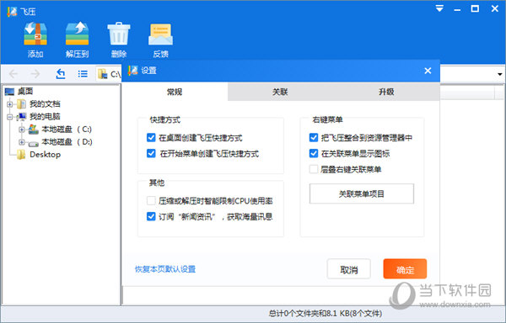Screen dimensions: 506x323
Task: Open the main menu triangle in title bar
Action: (439, 8)
